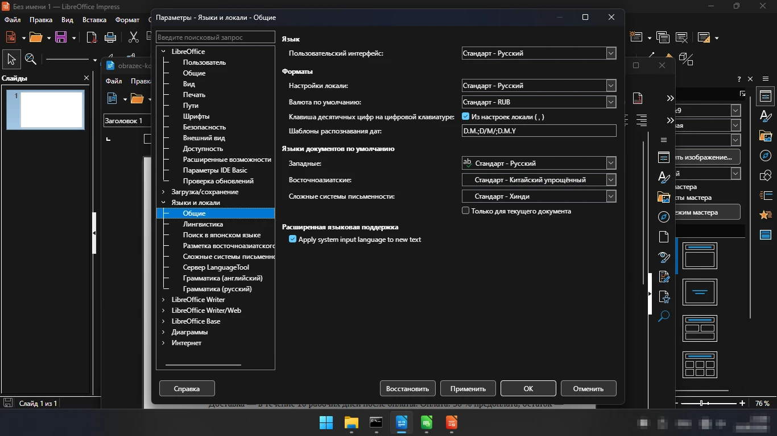The image size is (777, 436).
Task: Expand the 'LibreOffice Writer' tree node
Action: (163, 300)
